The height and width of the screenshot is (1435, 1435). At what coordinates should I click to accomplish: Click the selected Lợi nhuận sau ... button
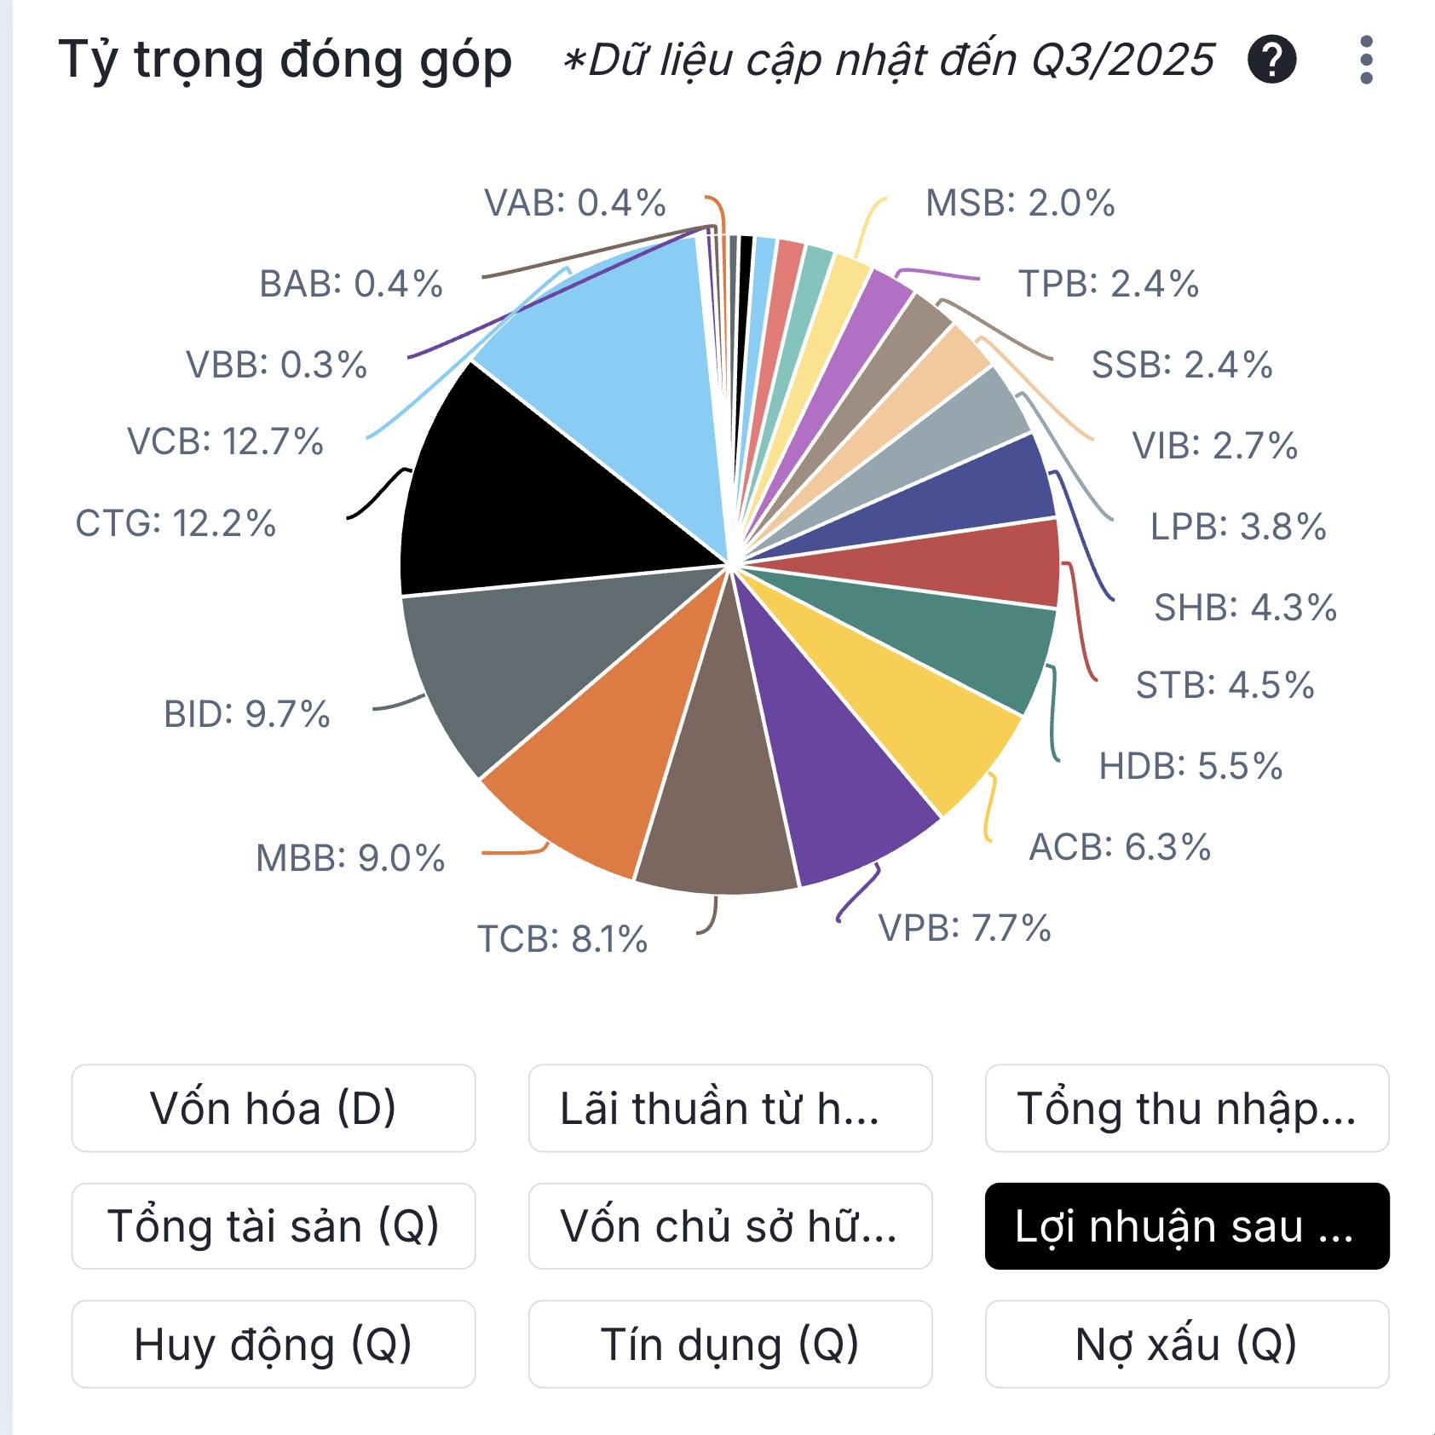(x=1186, y=1225)
